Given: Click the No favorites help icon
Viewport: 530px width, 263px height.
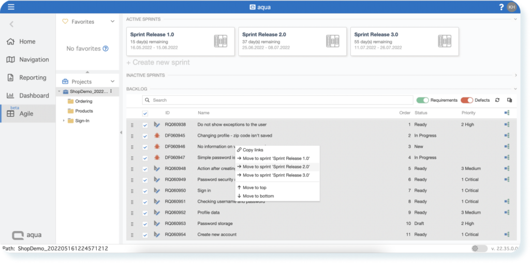Looking at the screenshot, I should [x=106, y=49].
